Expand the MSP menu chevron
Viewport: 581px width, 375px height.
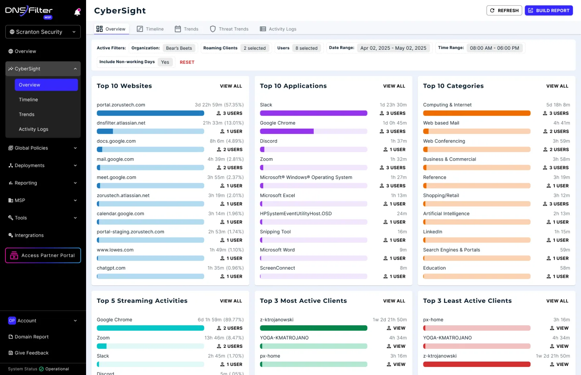click(x=75, y=201)
